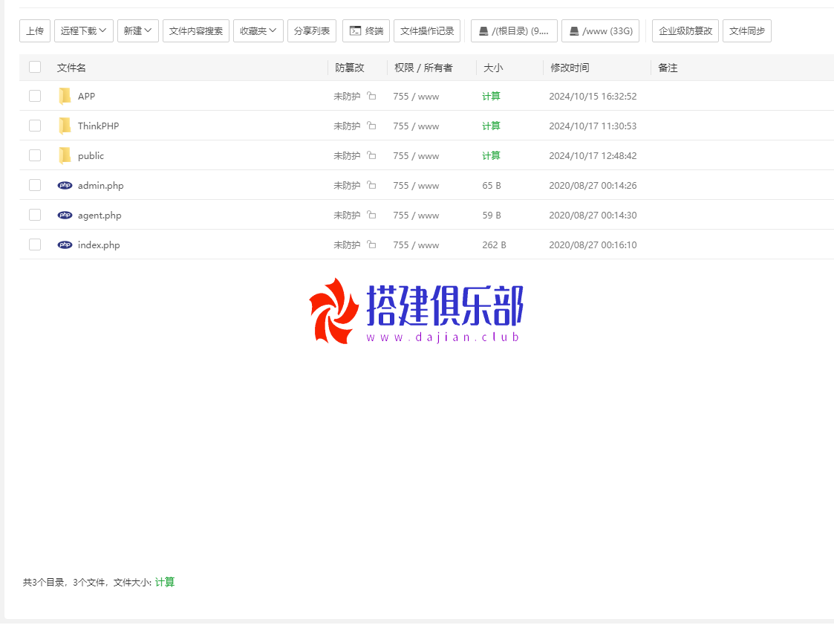Click the ThinkPHP folder icon
Image resolution: width=834 pixels, height=625 pixels.
point(65,126)
